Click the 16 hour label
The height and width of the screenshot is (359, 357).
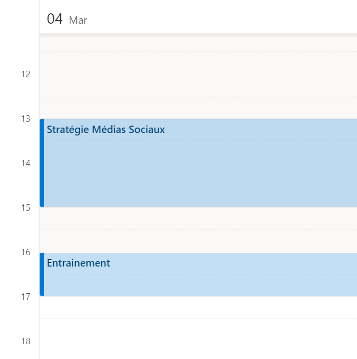[26, 252]
